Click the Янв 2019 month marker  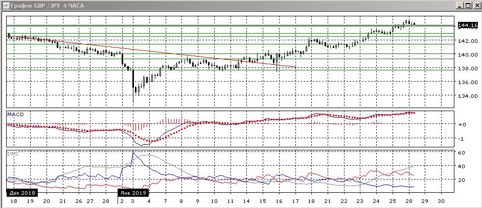tap(133, 193)
